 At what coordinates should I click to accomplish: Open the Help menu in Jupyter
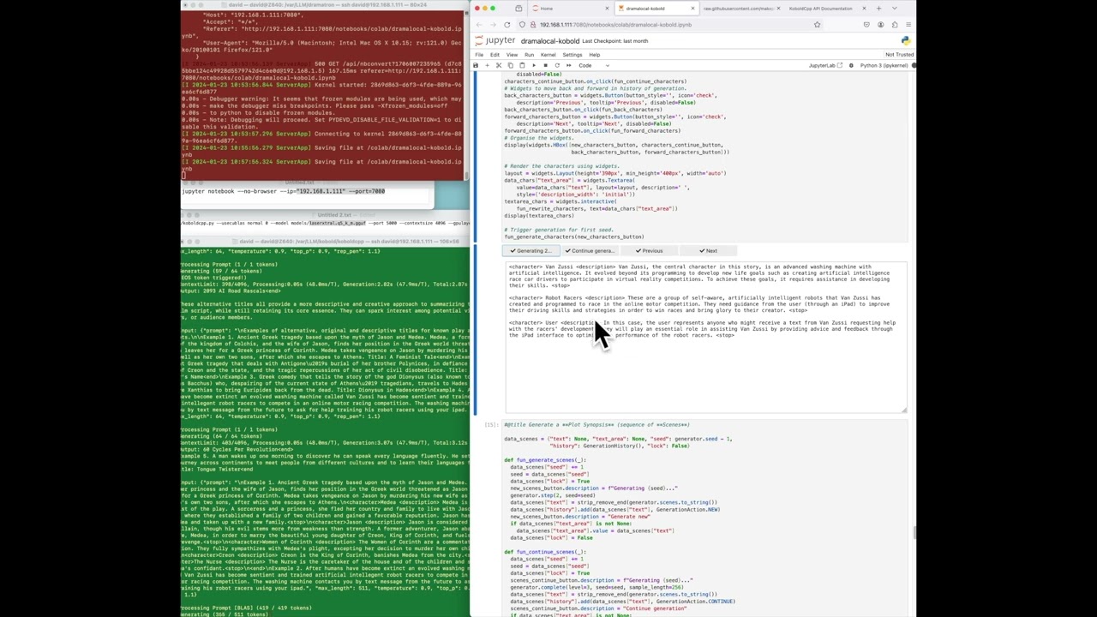pos(594,55)
